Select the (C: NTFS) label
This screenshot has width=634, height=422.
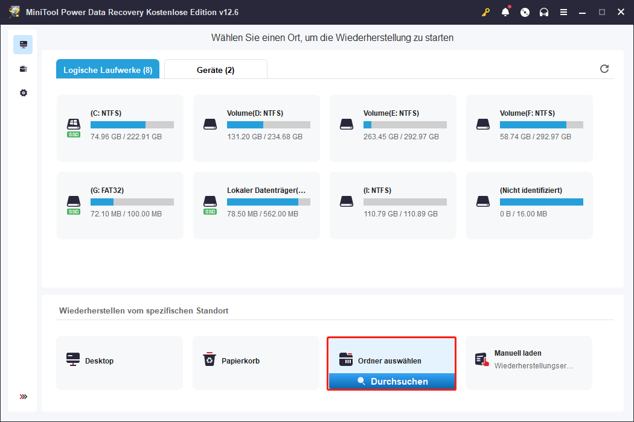pos(106,113)
